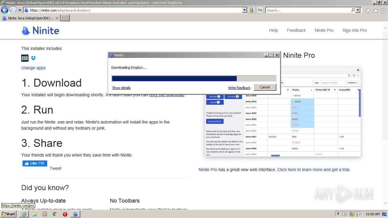Click the security lock icon in address bar
388x218 pixels.
click(x=251, y=10)
